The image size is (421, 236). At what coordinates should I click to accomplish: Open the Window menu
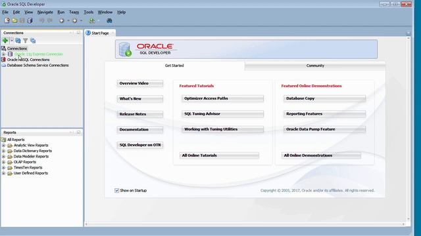pyautogui.click(x=105, y=12)
